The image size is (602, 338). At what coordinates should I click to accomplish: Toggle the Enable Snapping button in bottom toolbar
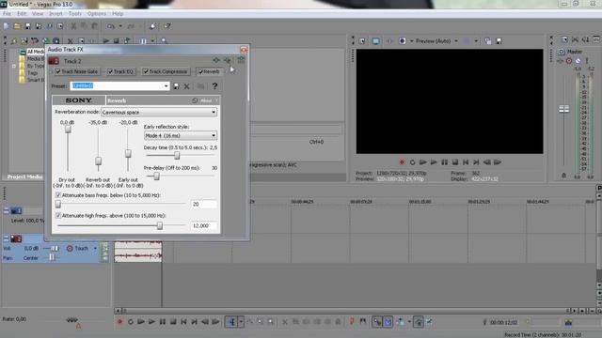377,322
